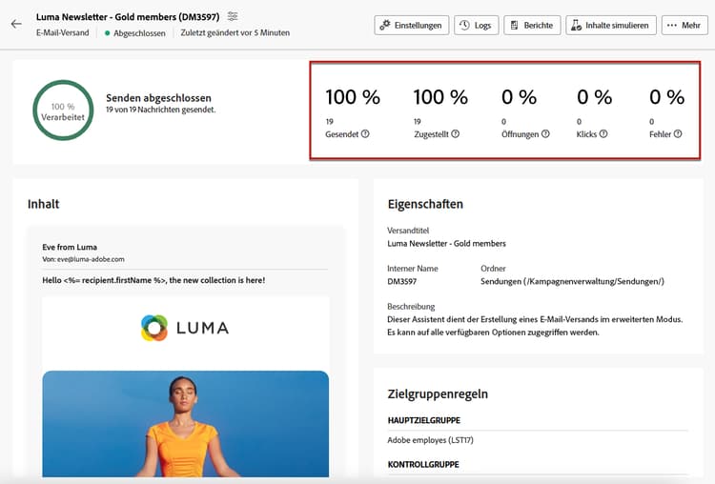Click the 'Zielgruppenregeln' heading
Image resolution: width=715 pixels, height=484 pixels.
pyautogui.click(x=438, y=393)
